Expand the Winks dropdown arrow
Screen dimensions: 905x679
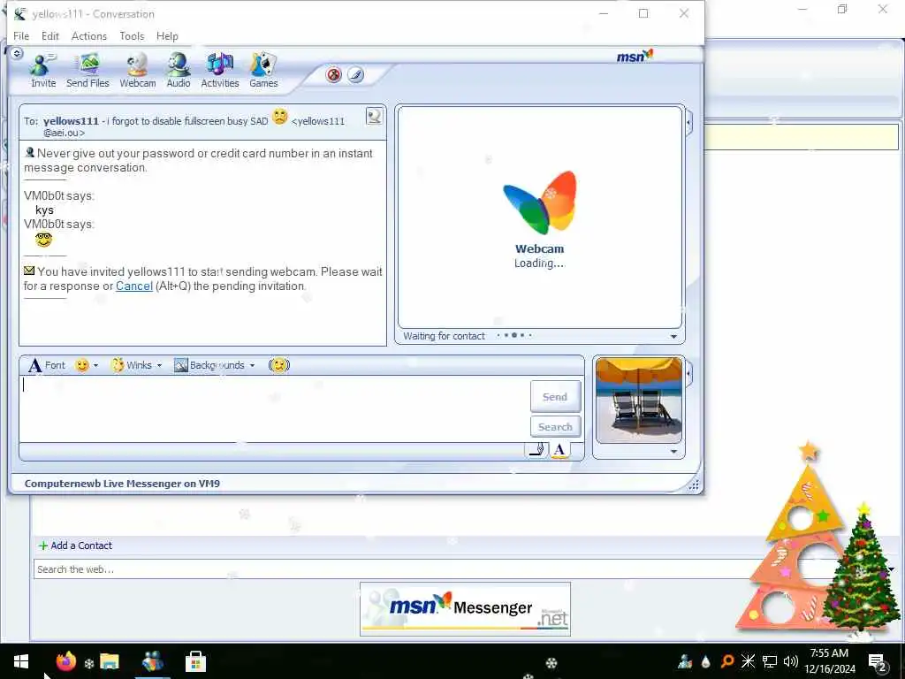tap(159, 365)
